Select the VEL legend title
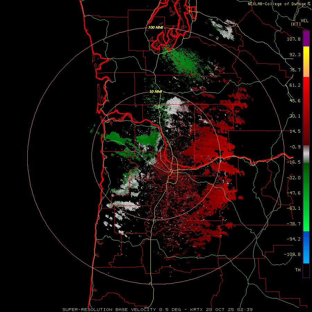This screenshot has height=312, width=312. click(304, 21)
